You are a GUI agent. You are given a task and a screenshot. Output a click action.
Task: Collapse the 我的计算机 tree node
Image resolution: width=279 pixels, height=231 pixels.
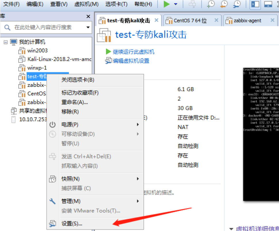point(6,42)
